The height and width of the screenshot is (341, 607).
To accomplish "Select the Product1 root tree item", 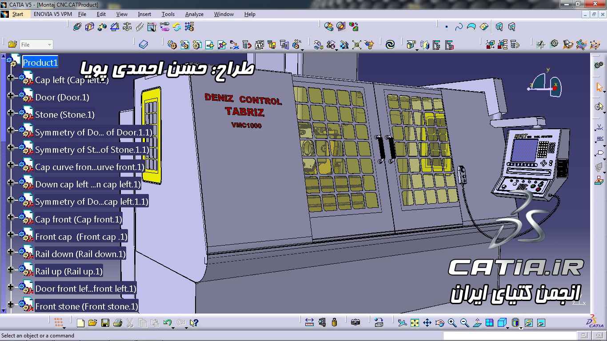I will (x=40, y=63).
